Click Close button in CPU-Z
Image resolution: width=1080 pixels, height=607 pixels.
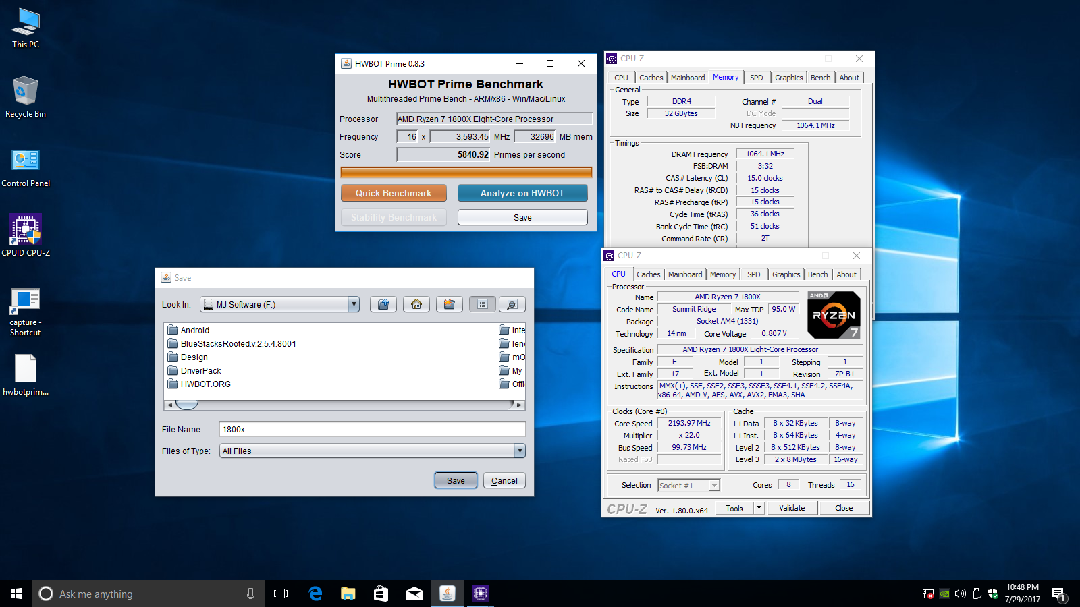tap(844, 508)
